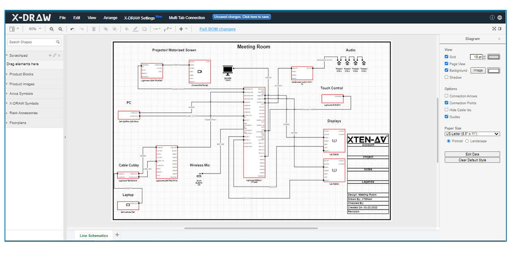
Task: Enable the Shadow checkbox in View options
Action: (446, 77)
